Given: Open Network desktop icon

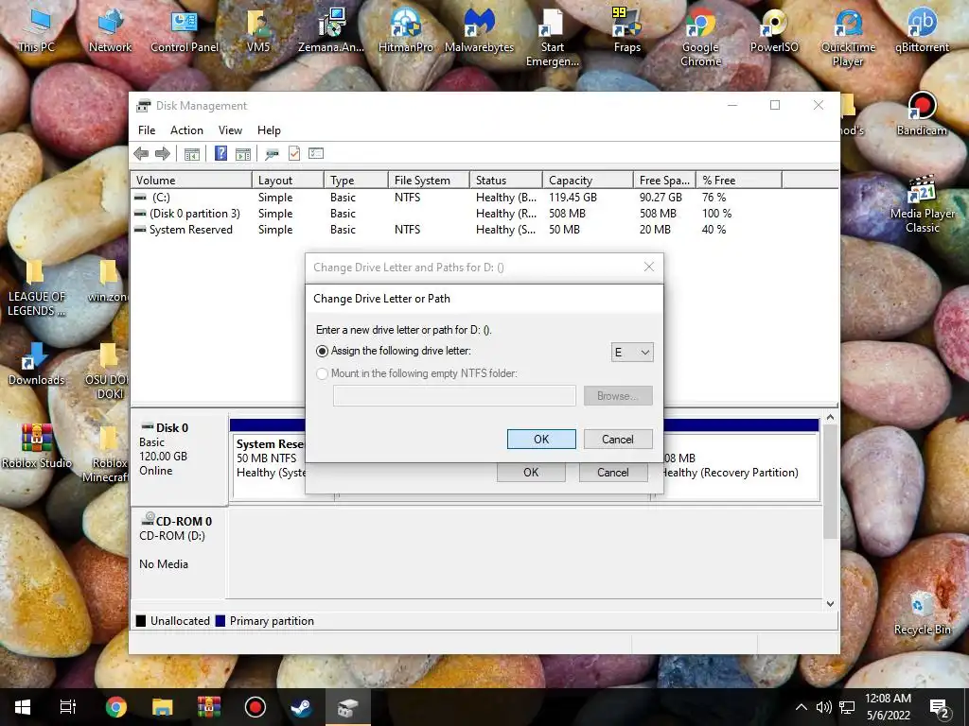Looking at the screenshot, I should tap(110, 30).
